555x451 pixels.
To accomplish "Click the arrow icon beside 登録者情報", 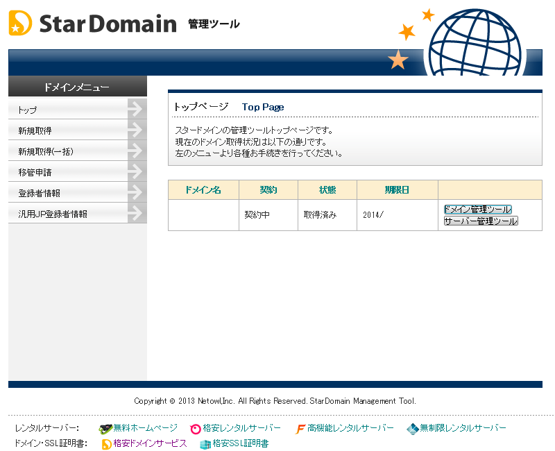I will [x=137, y=192].
